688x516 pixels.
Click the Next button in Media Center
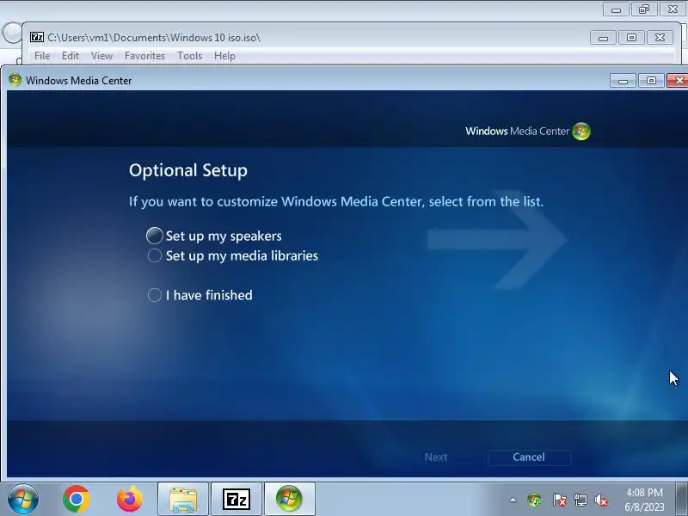click(x=436, y=458)
